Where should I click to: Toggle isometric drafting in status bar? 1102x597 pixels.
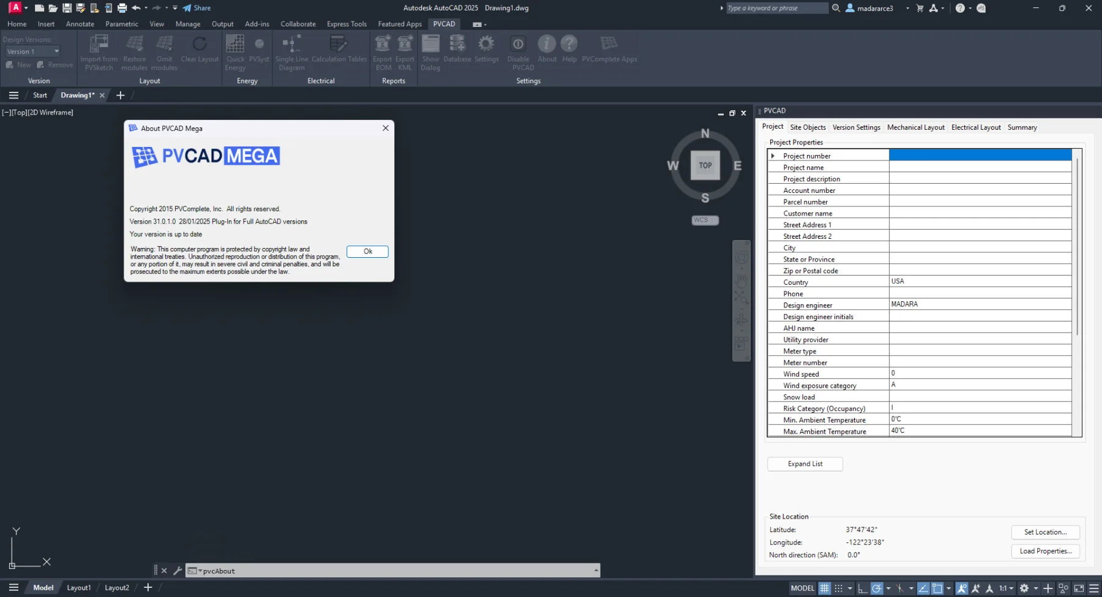pyautogui.click(x=899, y=588)
